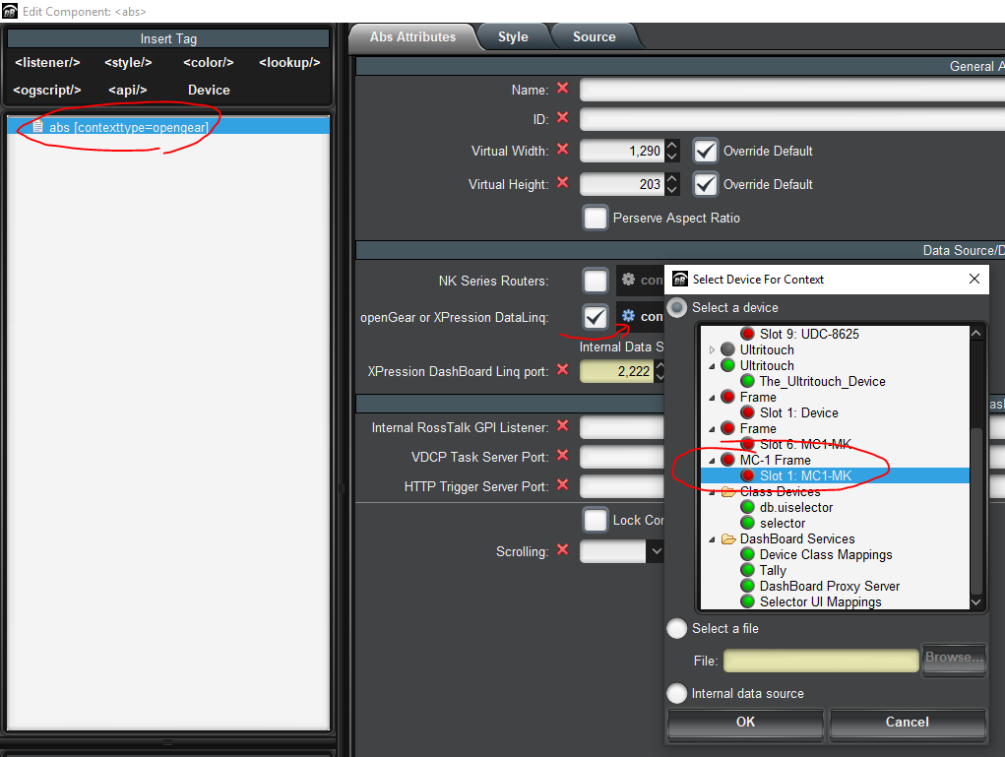This screenshot has height=757, width=1005.
Task: Click the green icon of DashBoard Proxy Server
Action: [x=747, y=586]
